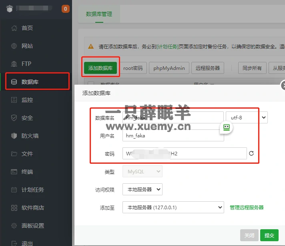This screenshot has height=246, width=285.
Task: Click the logout icon beside 退出
Action: point(14,243)
